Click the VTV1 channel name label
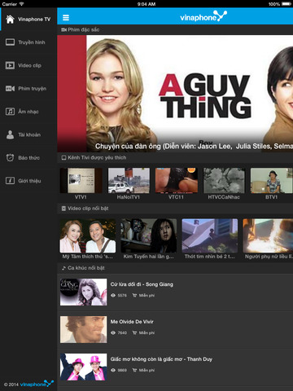This screenshot has height=391, width=293. coord(81,197)
